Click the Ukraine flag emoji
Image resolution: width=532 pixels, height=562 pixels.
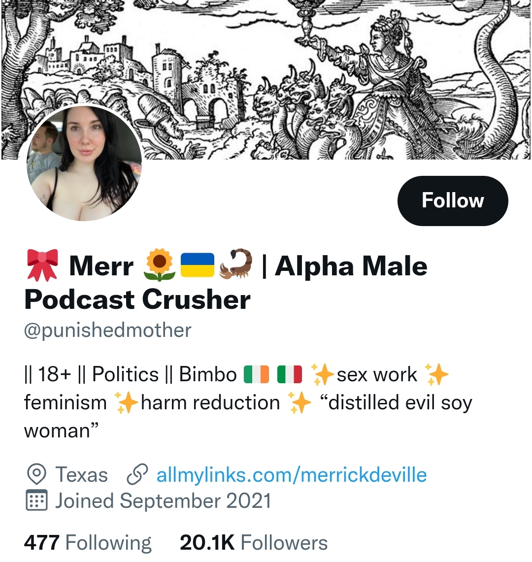(x=198, y=265)
